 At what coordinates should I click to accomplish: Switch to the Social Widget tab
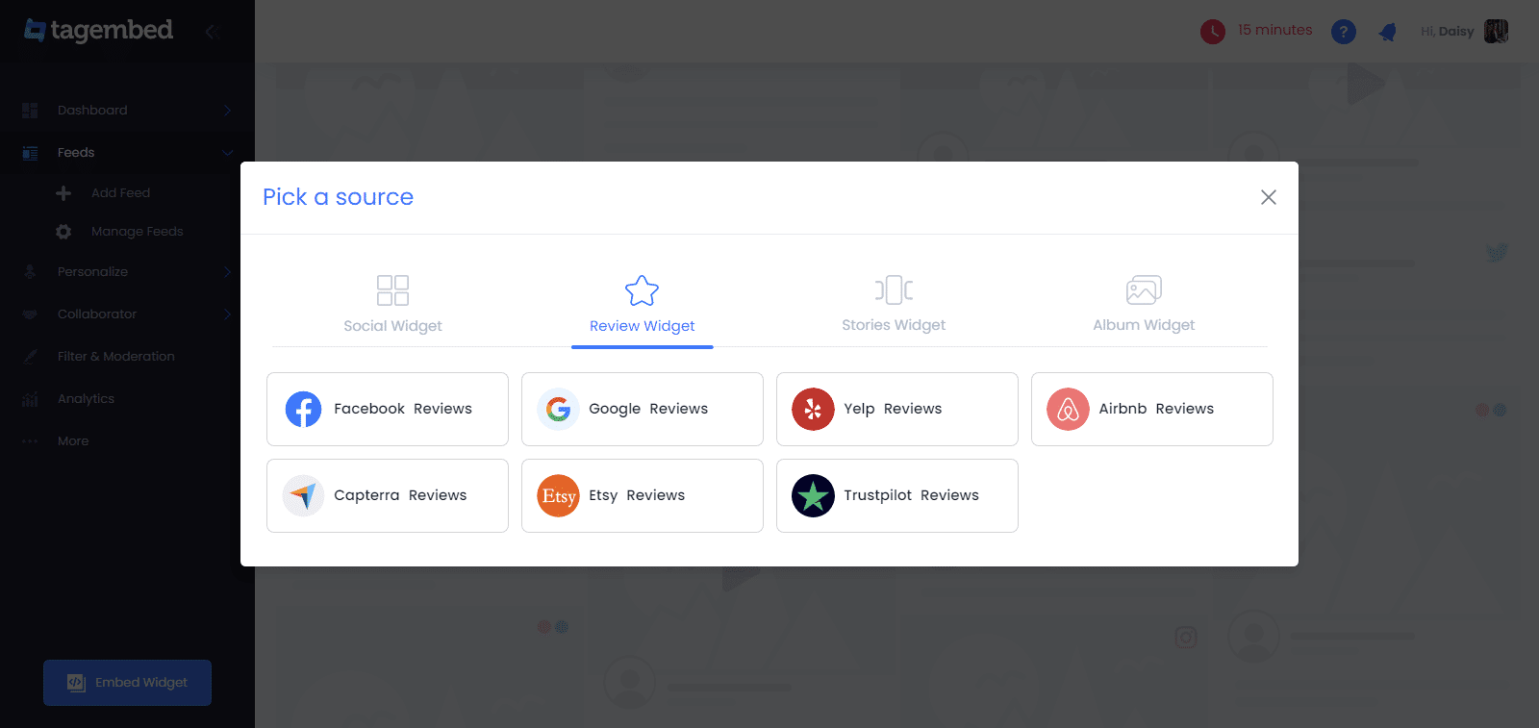(392, 305)
